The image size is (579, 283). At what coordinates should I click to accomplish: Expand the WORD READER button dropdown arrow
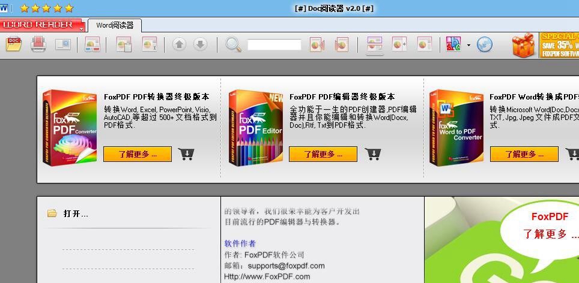pos(82,28)
